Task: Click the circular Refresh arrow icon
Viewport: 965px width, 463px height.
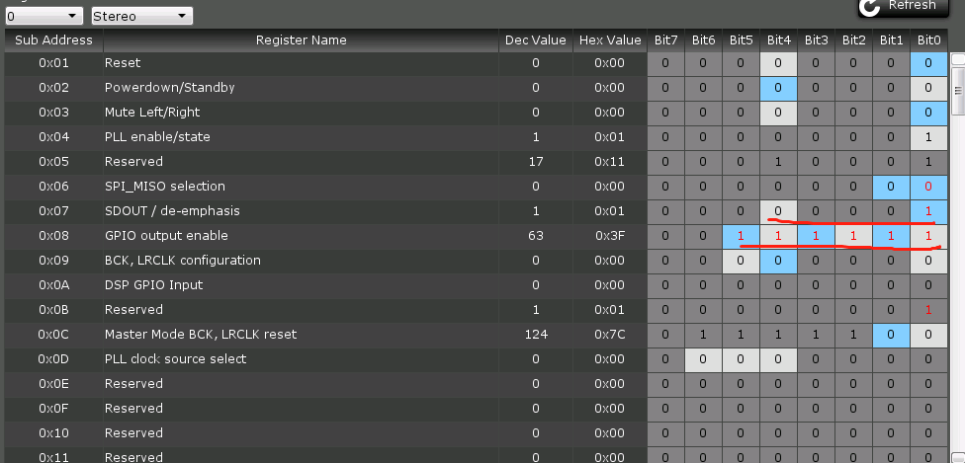Action: coord(870,7)
